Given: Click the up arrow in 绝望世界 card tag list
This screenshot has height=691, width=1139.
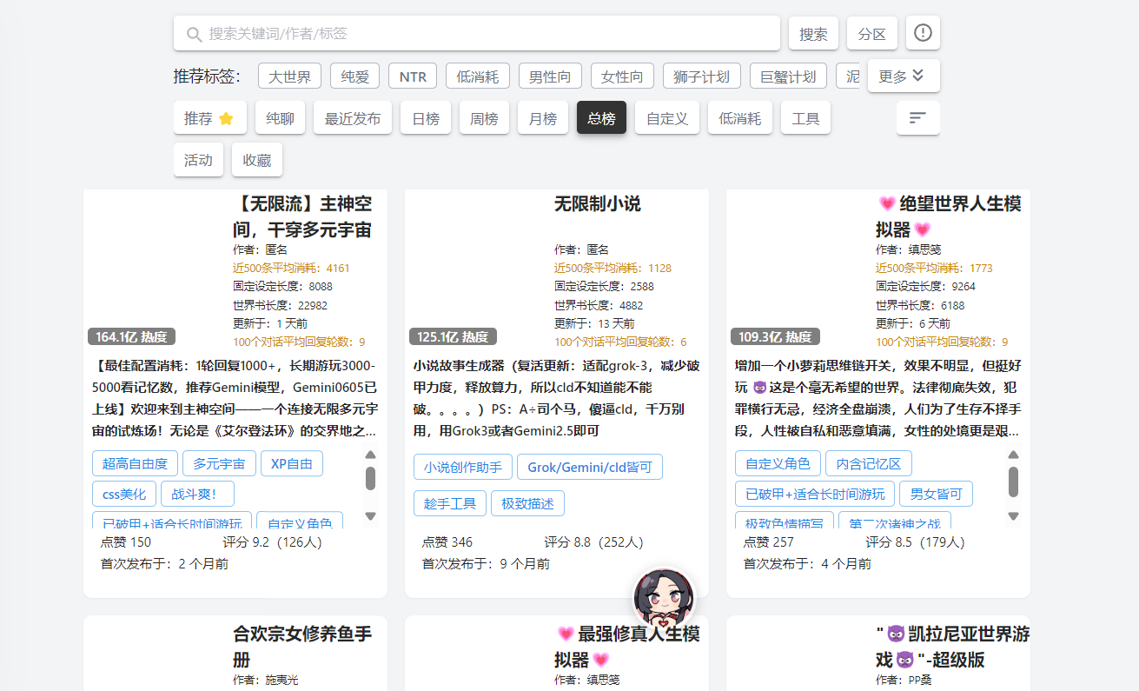Looking at the screenshot, I should (1013, 453).
